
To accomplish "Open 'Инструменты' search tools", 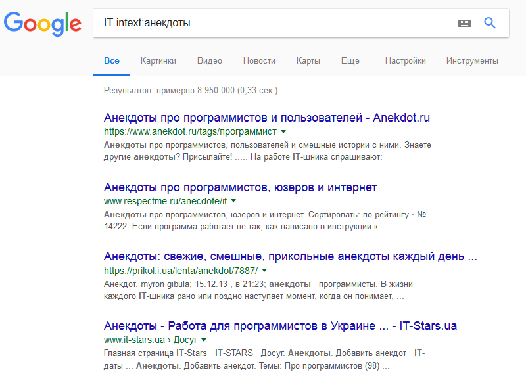I will click(472, 61).
